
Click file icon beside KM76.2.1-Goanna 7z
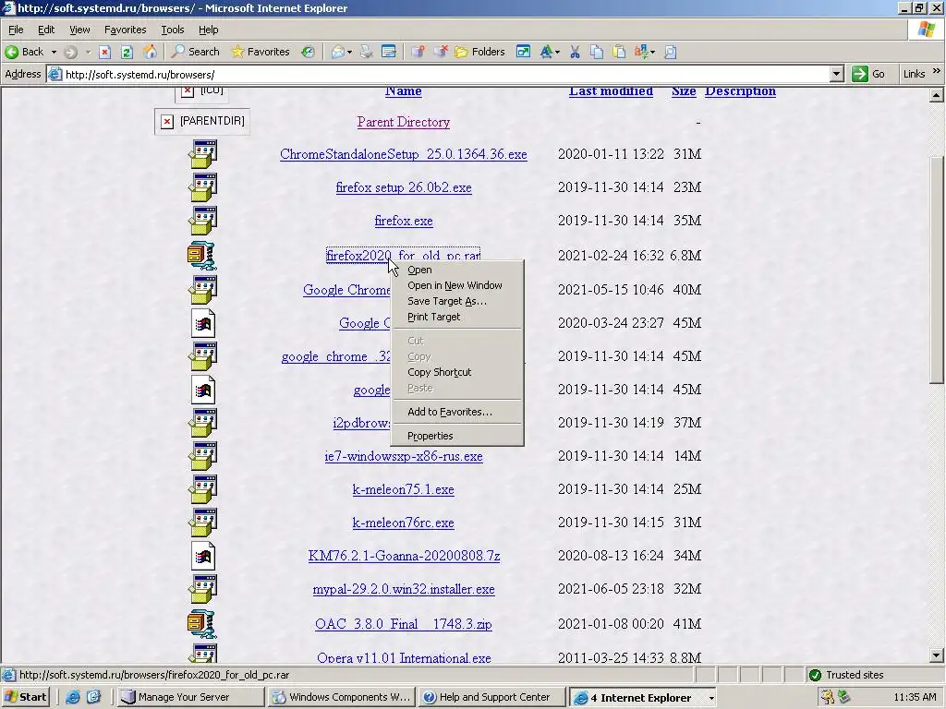tap(203, 556)
